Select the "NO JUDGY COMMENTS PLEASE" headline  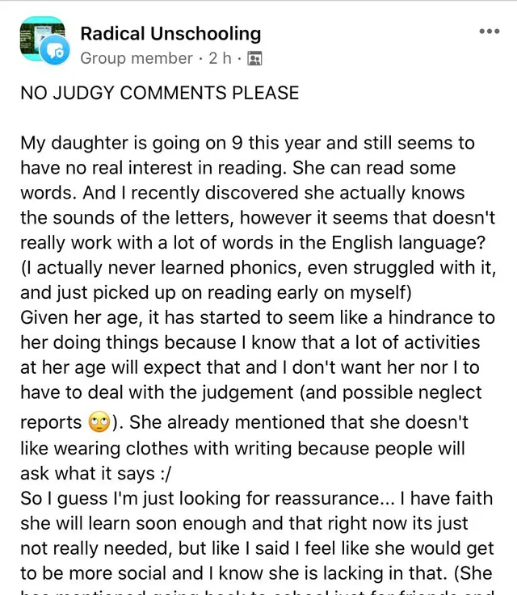tap(159, 93)
